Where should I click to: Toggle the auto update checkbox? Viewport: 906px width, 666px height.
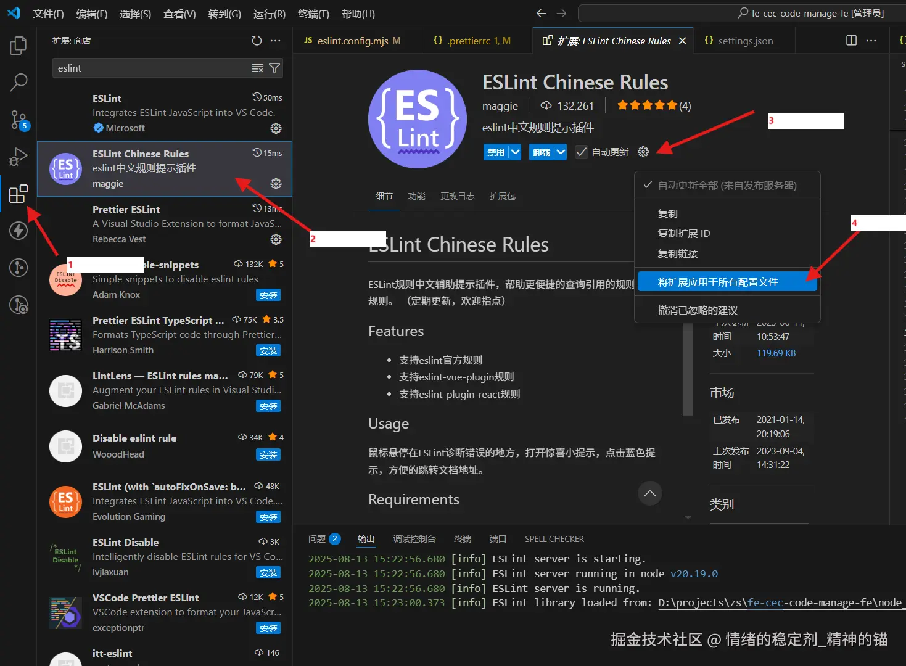pyautogui.click(x=581, y=152)
